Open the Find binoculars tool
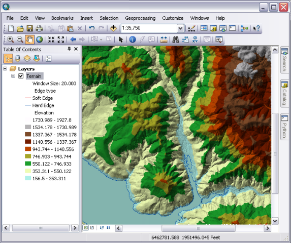This screenshot has width=291, height=243. point(175,39)
